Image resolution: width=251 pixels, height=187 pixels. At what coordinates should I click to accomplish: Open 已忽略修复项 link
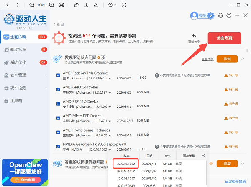pyautogui.click(x=235, y=182)
